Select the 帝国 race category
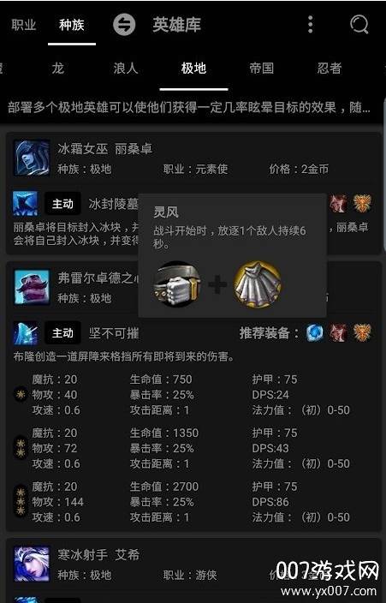Viewport: 386px width, 603px height. pos(261,69)
